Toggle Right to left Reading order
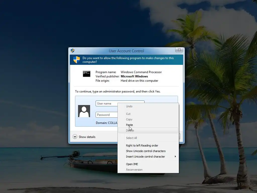The height and width of the screenshot is (193, 257). 148,146
